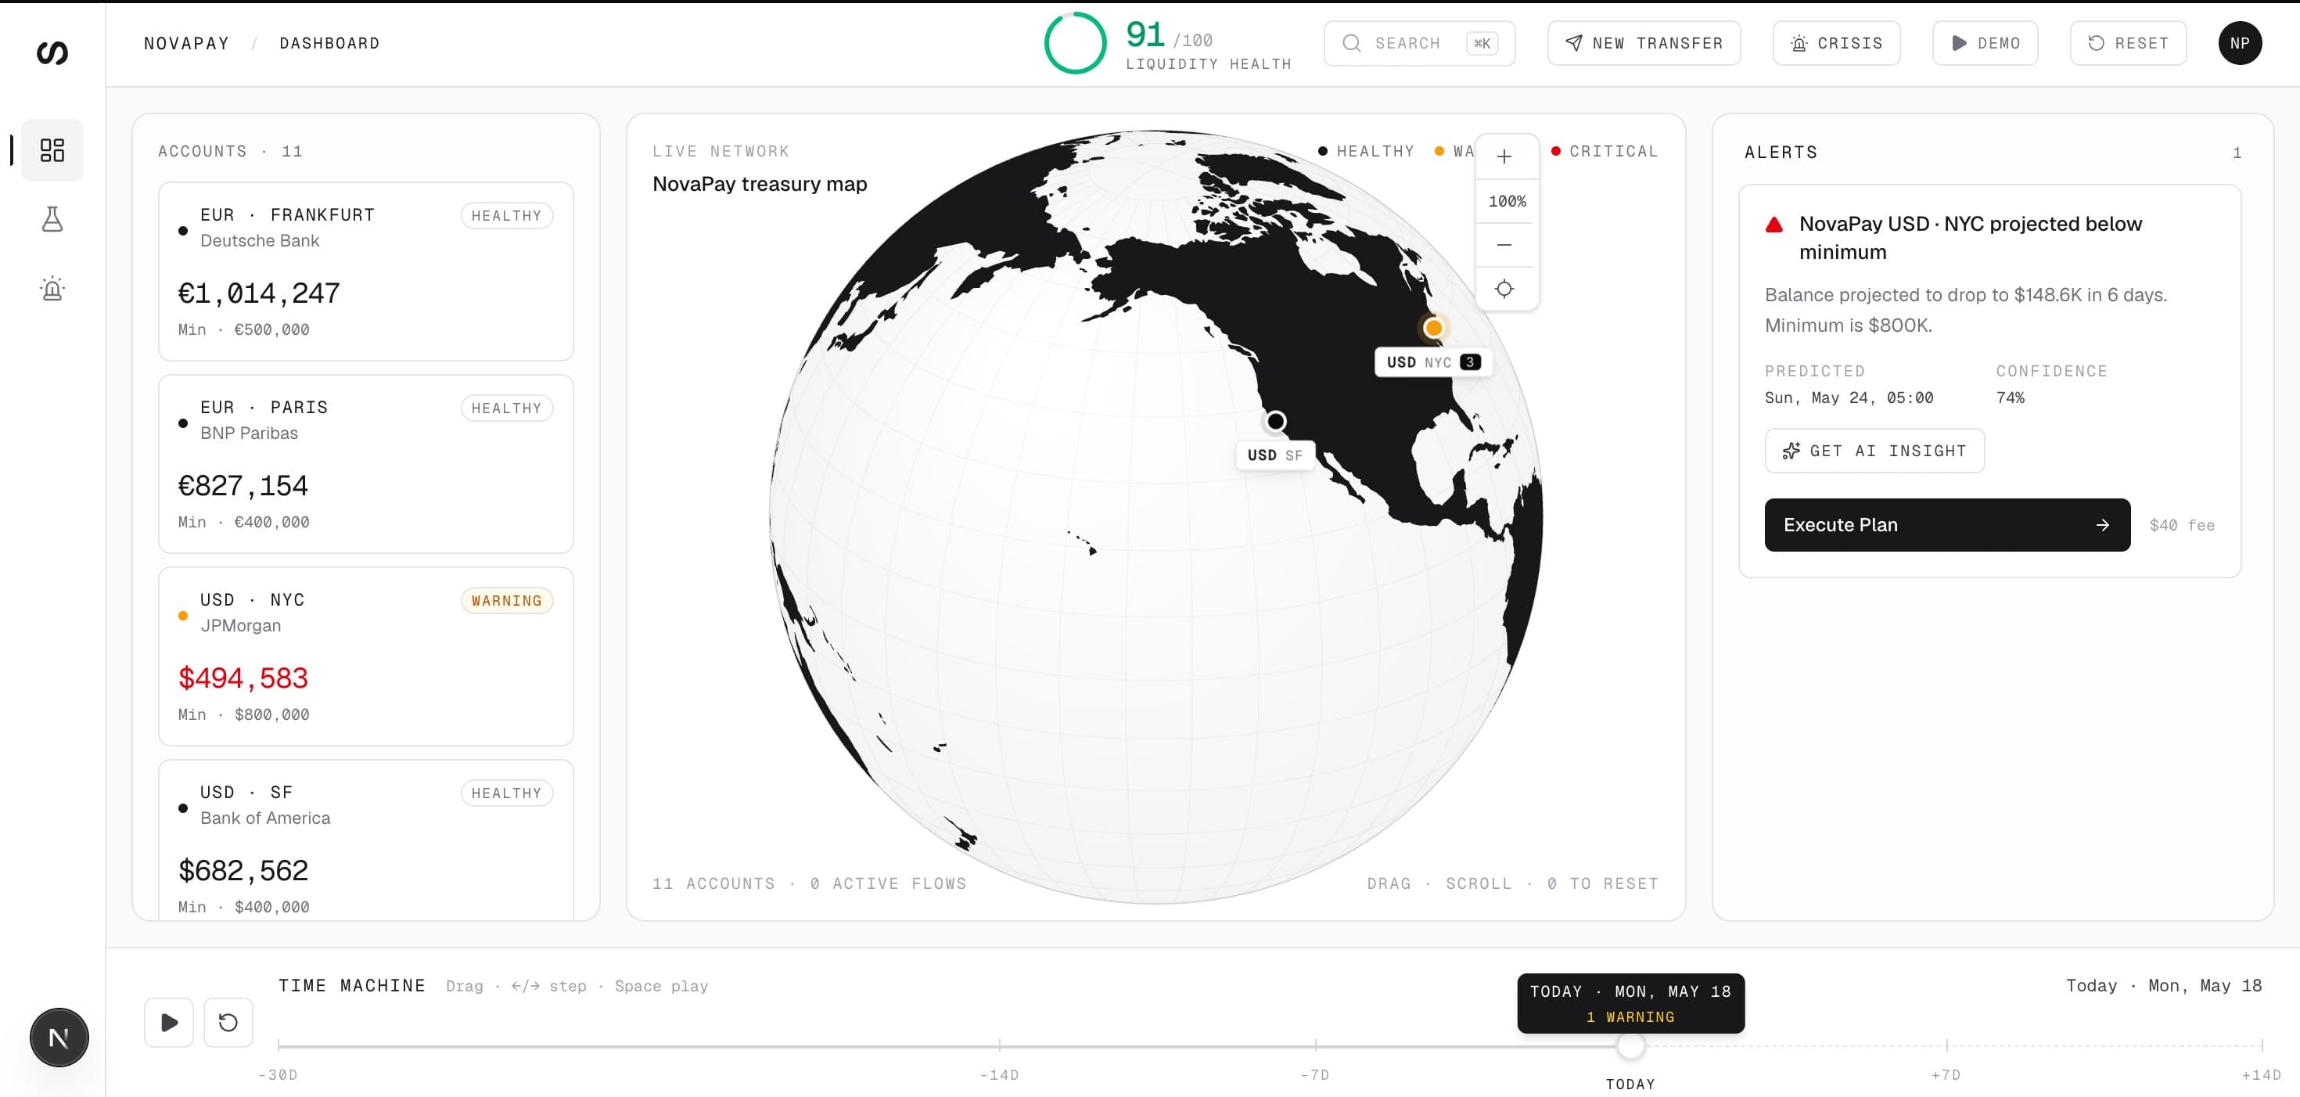2300x1097 pixels.
Task: Click the predicted date Sun, May 24, 05:00
Action: (x=1848, y=397)
